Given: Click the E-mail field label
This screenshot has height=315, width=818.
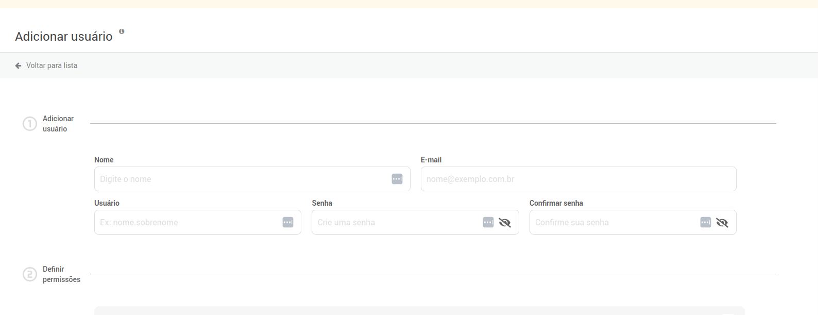Looking at the screenshot, I should tap(431, 160).
